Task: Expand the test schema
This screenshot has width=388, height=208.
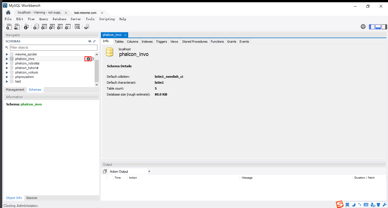Action: [x=7, y=81]
